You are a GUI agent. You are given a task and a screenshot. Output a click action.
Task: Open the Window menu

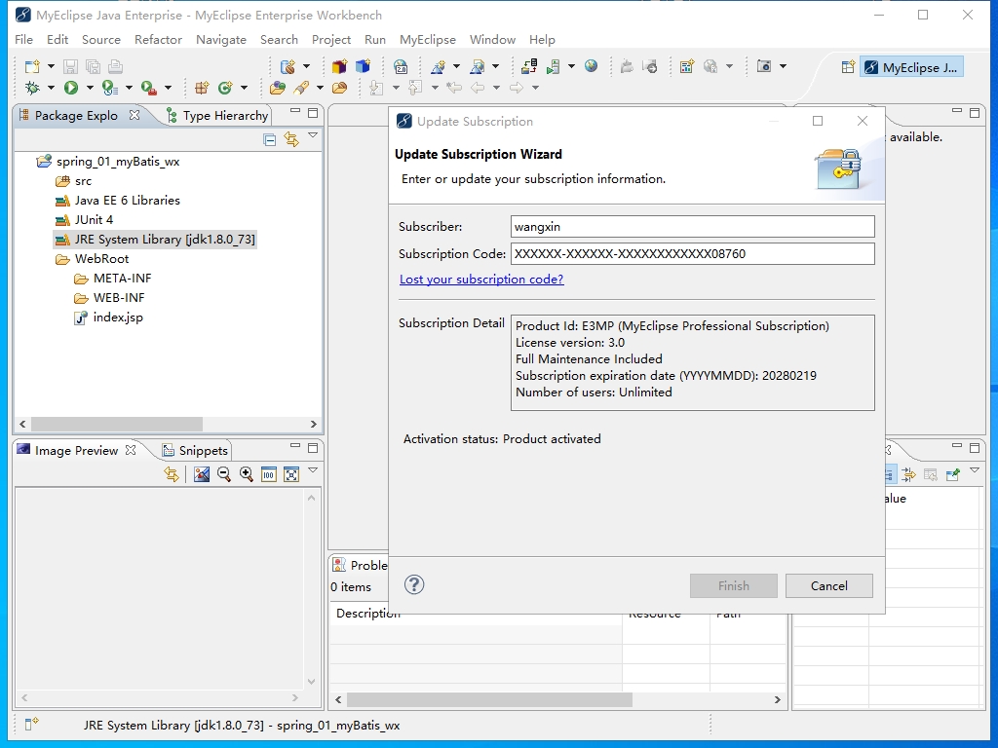(x=492, y=39)
